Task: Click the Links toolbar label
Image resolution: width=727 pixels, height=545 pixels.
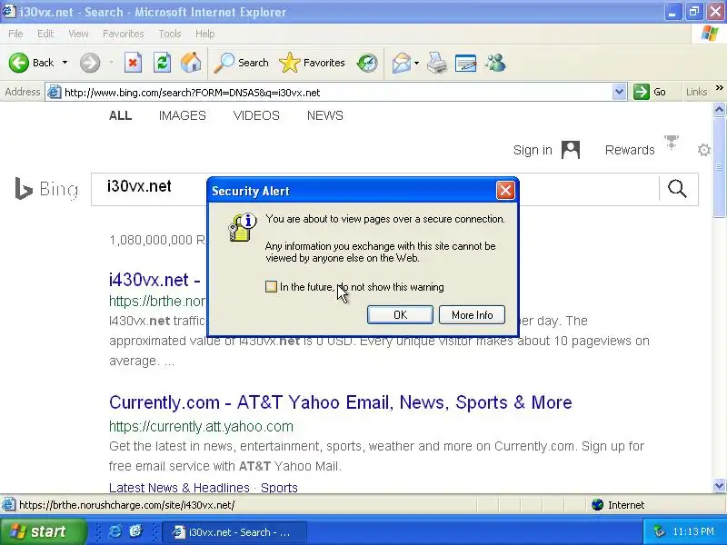Action: pos(696,92)
